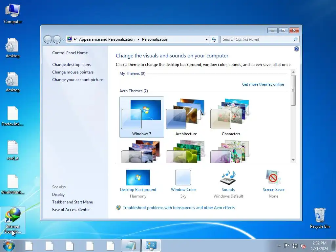Expand the breadcrumb chevron before Appearance
This screenshot has height=252, width=336.
(75, 39)
